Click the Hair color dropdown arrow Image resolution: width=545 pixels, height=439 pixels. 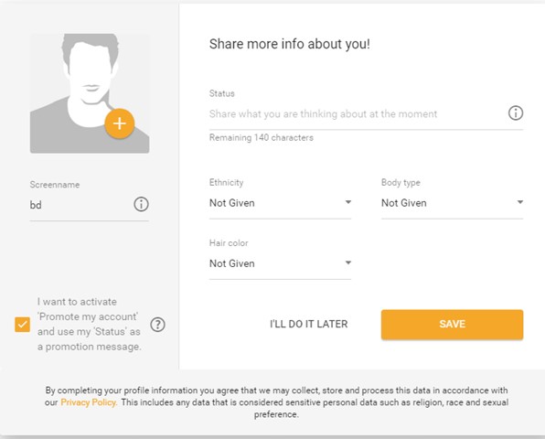pos(347,262)
